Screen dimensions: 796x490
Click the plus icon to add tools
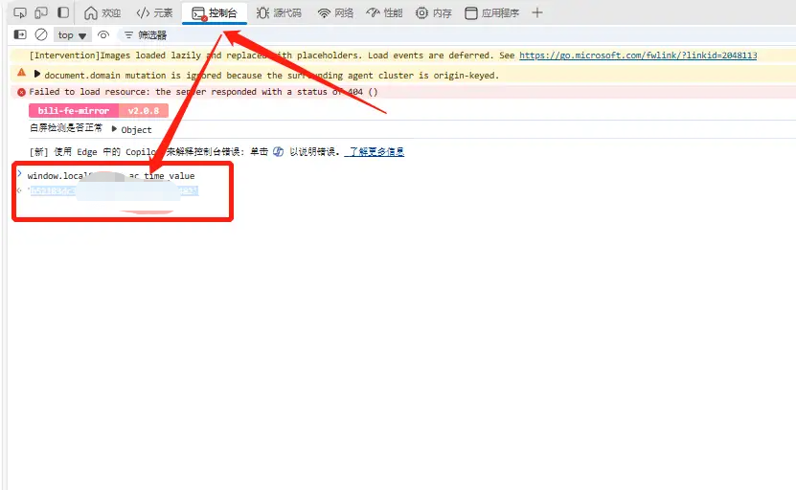[536, 13]
